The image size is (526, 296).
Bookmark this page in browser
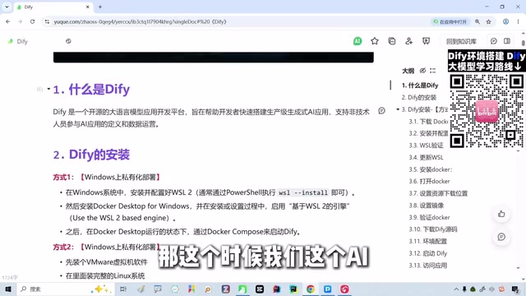[x=488, y=21]
